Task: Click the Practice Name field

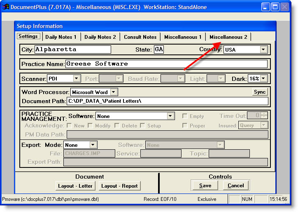Action: [166, 64]
